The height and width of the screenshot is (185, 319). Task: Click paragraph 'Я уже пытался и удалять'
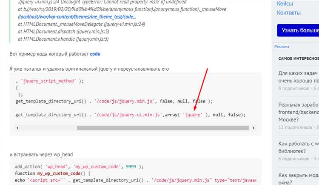(89, 69)
